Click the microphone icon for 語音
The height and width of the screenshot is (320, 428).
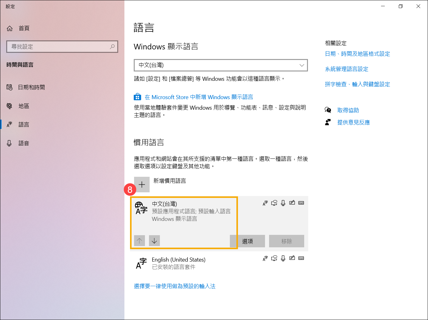point(9,143)
